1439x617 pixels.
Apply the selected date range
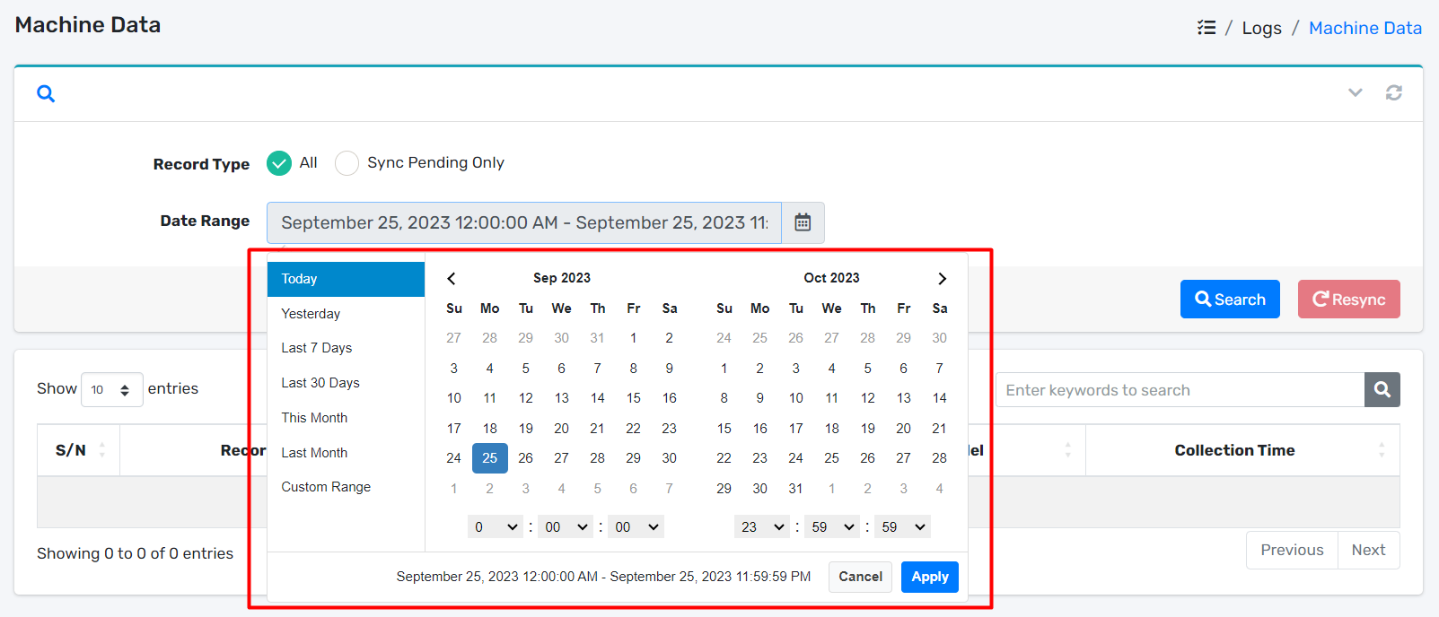(929, 577)
